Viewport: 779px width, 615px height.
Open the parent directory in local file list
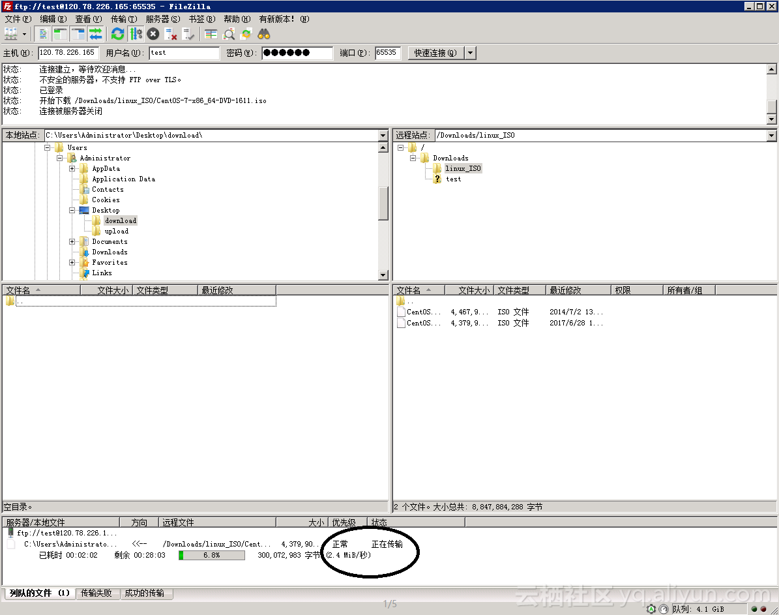pos(141,301)
